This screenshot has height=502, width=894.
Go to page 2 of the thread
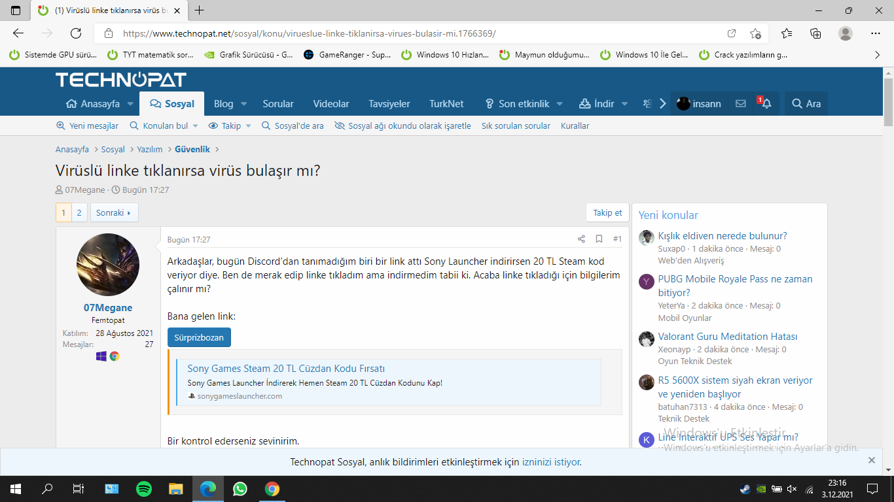(x=79, y=212)
